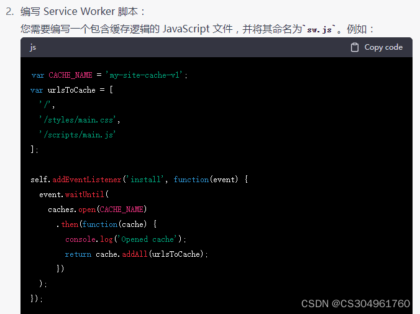This screenshot has height=314, width=420.
Task: Click the CACHE_NAME variable on first line
Action: [x=70, y=75]
